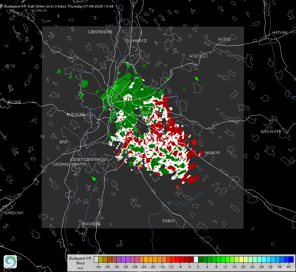Click the BUDAÖRS city label
The image size is (296, 272).
[76, 114]
